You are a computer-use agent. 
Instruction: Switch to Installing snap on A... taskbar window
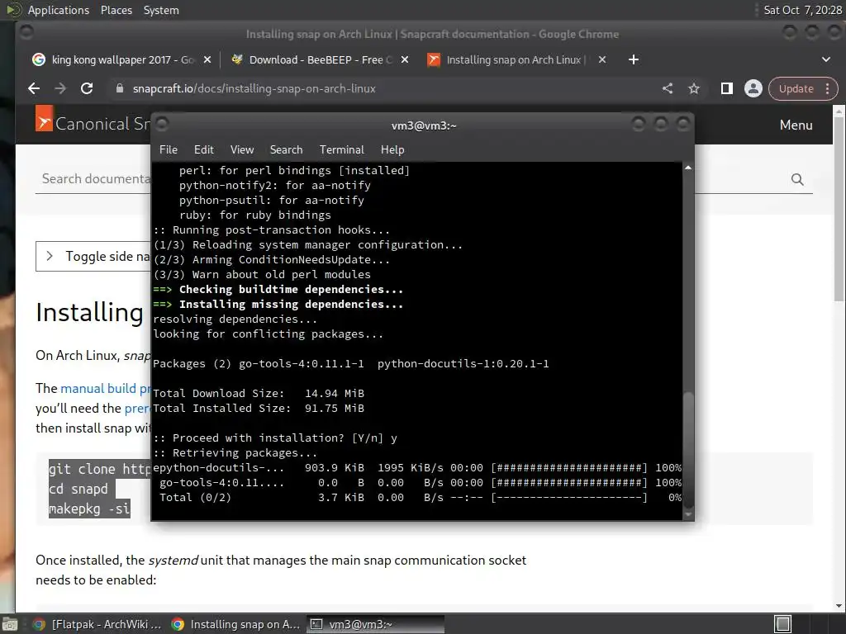click(x=235, y=624)
